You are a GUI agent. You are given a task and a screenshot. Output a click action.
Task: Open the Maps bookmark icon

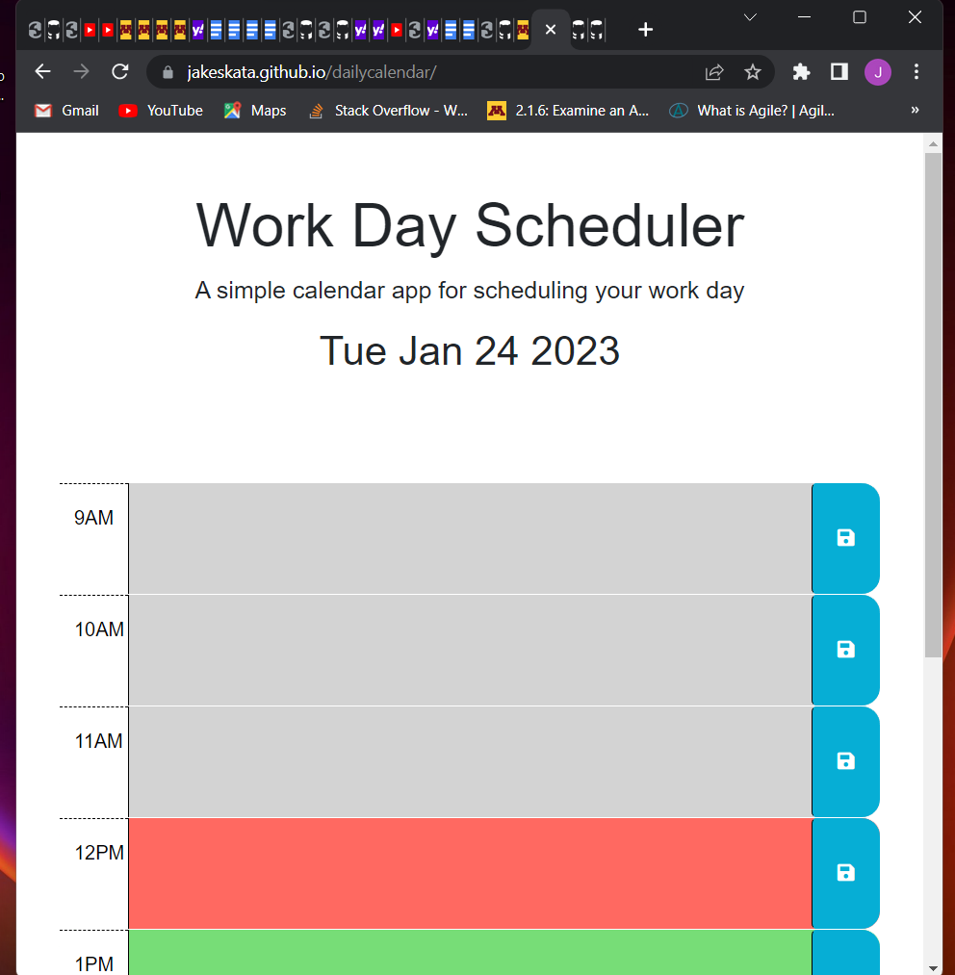coord(231,110)
